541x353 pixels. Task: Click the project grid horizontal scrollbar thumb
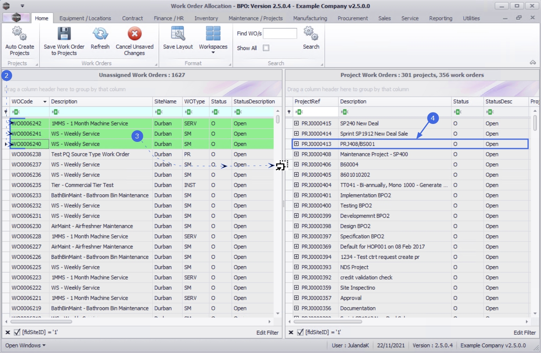[x=328, y=322]
